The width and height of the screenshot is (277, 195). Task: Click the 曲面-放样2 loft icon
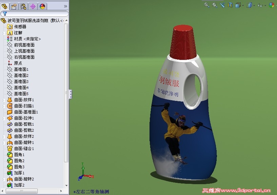(10, 136)
